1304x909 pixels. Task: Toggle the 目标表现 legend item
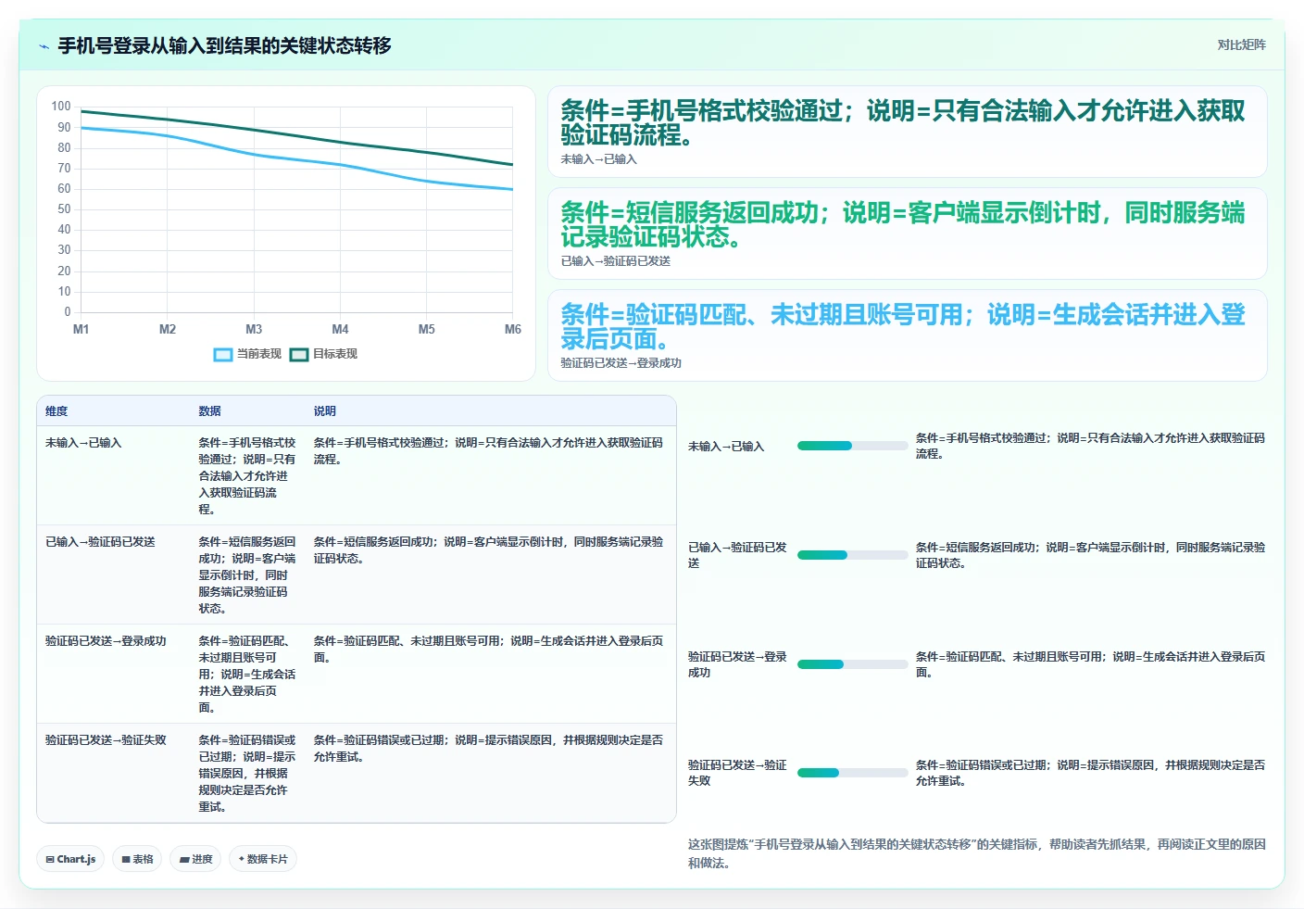click(323, 354)
